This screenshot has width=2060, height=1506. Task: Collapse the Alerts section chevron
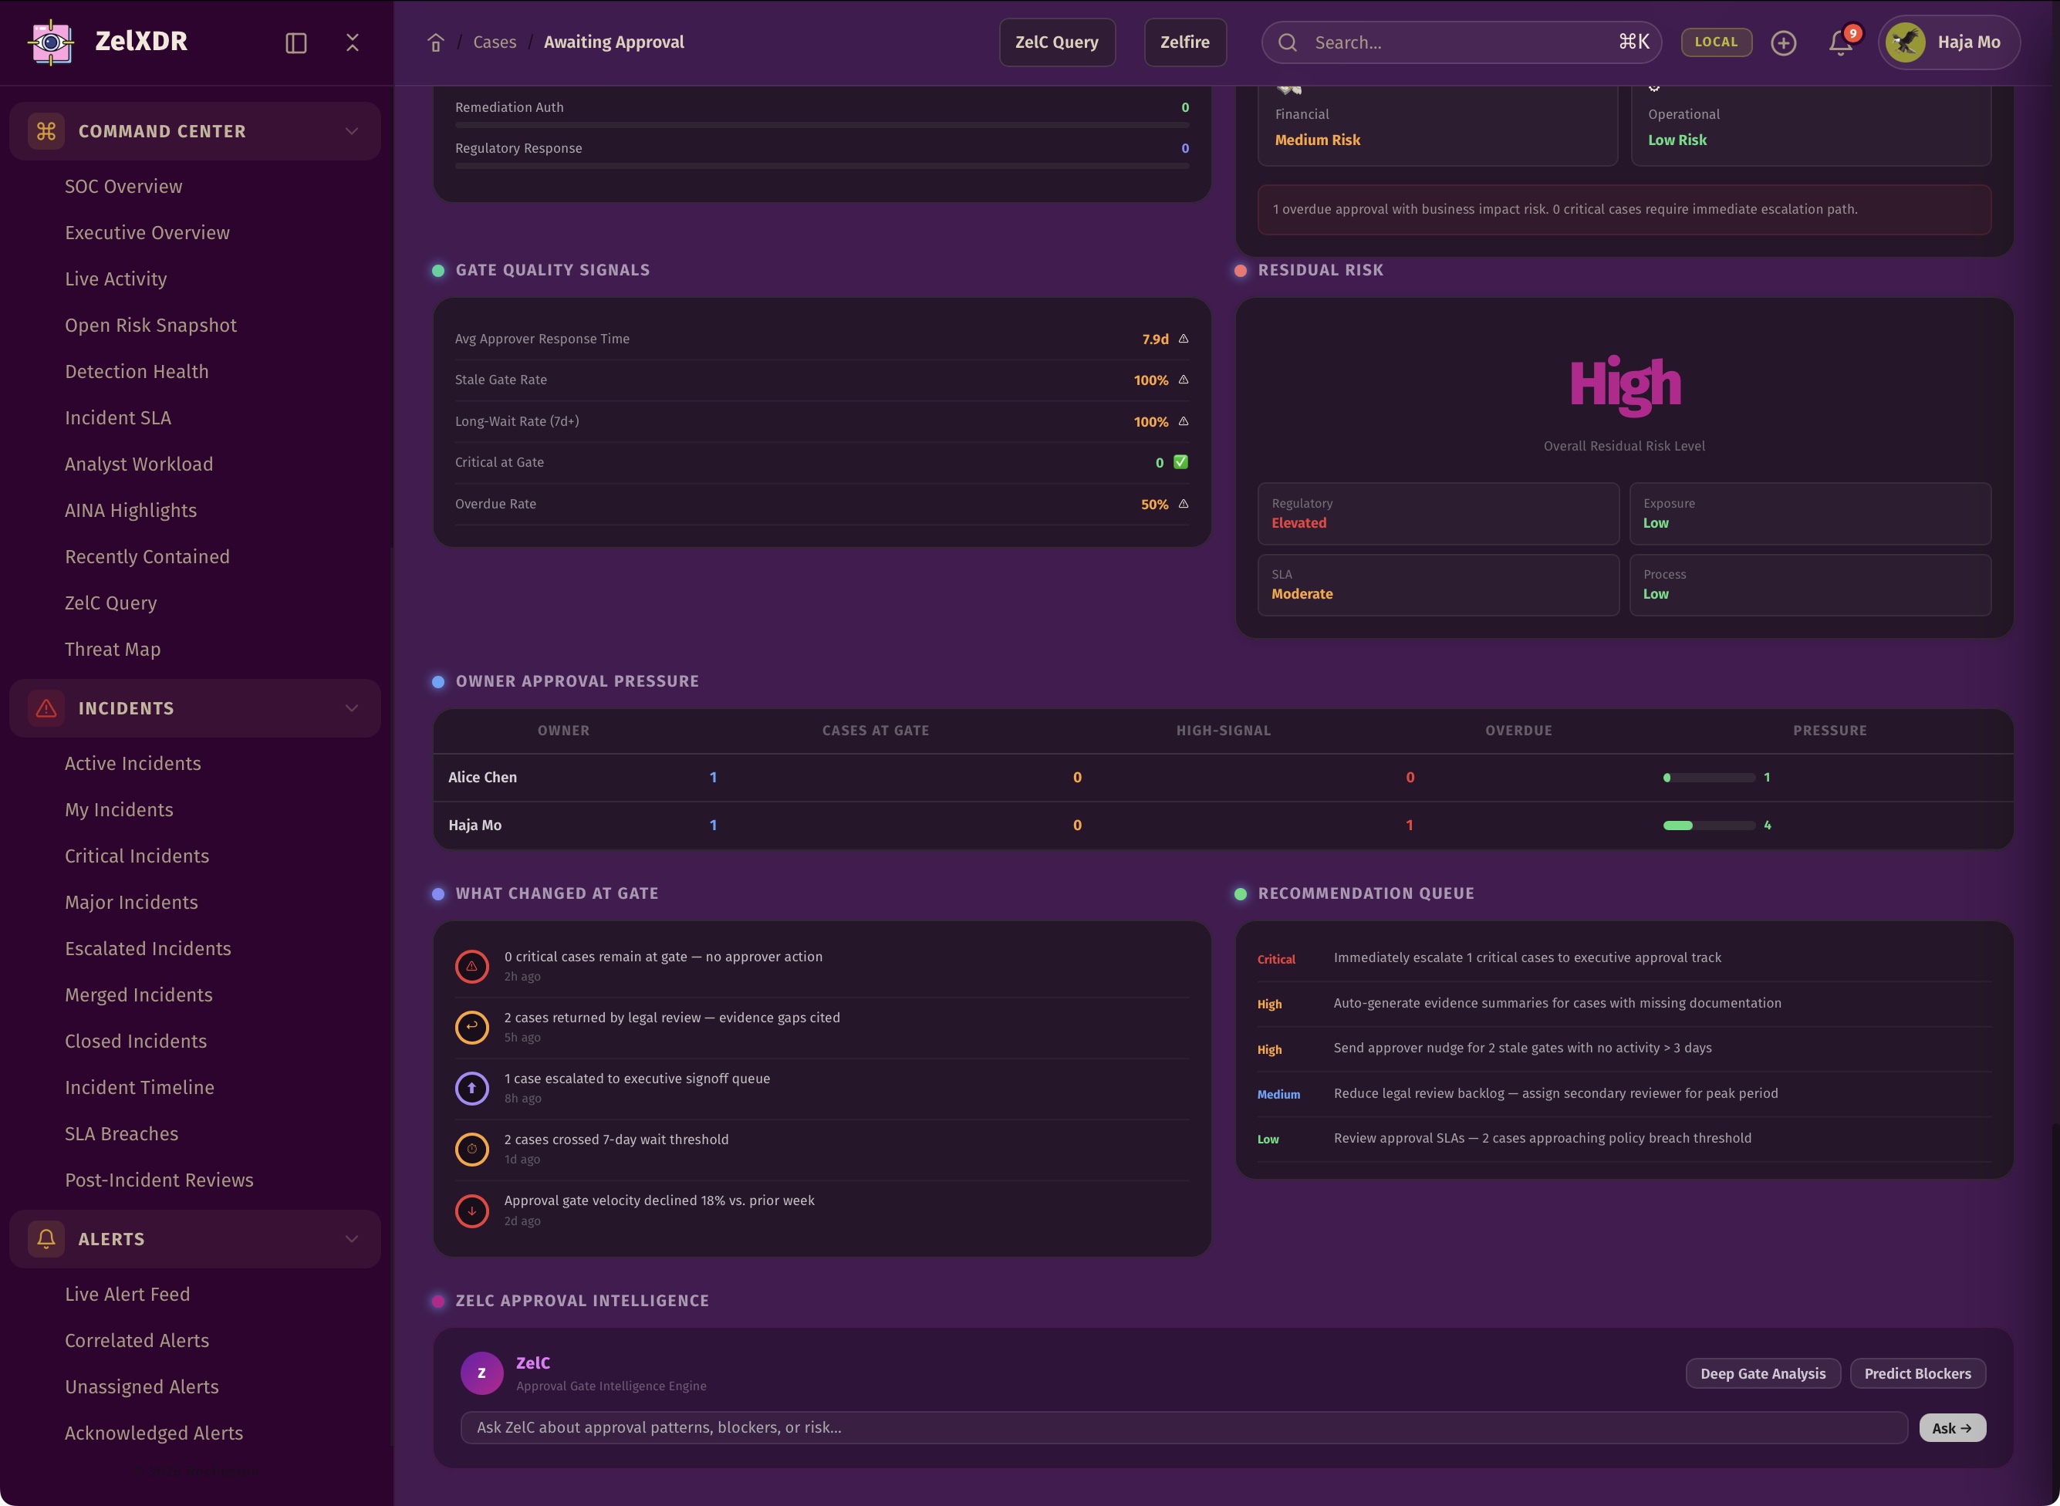(352, 1239)
